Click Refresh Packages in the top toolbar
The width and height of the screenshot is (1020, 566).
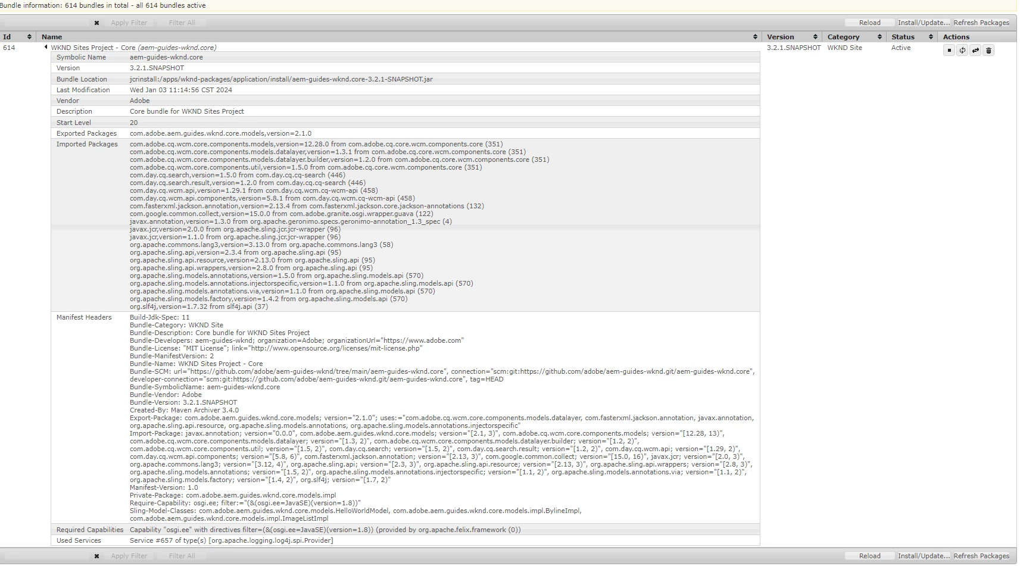(x=981, y=23)
